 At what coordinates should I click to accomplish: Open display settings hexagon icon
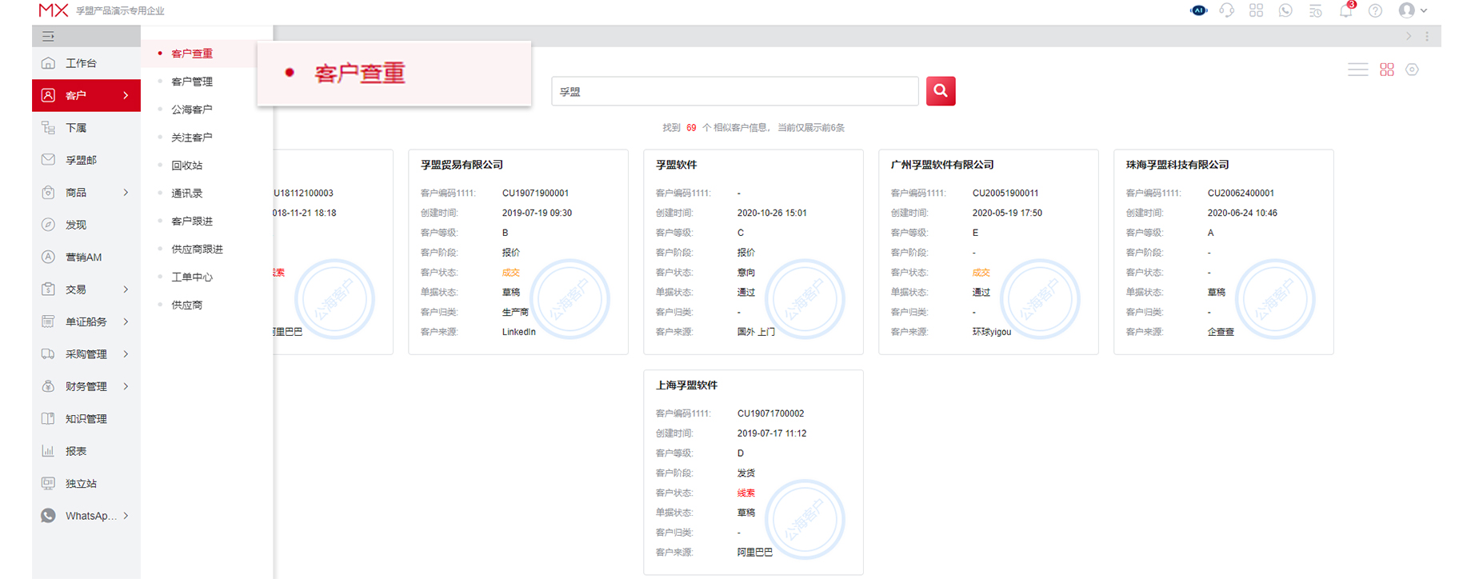tap(1413, 70)
